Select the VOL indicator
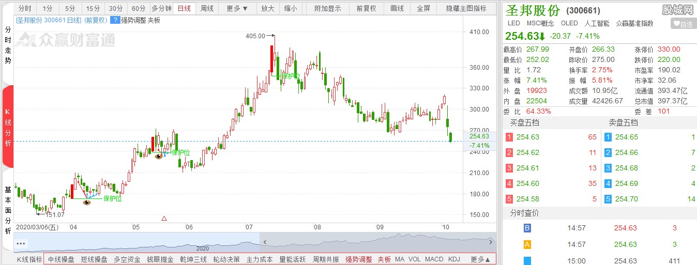Screen dimensions: 697x265 [415, 259]
